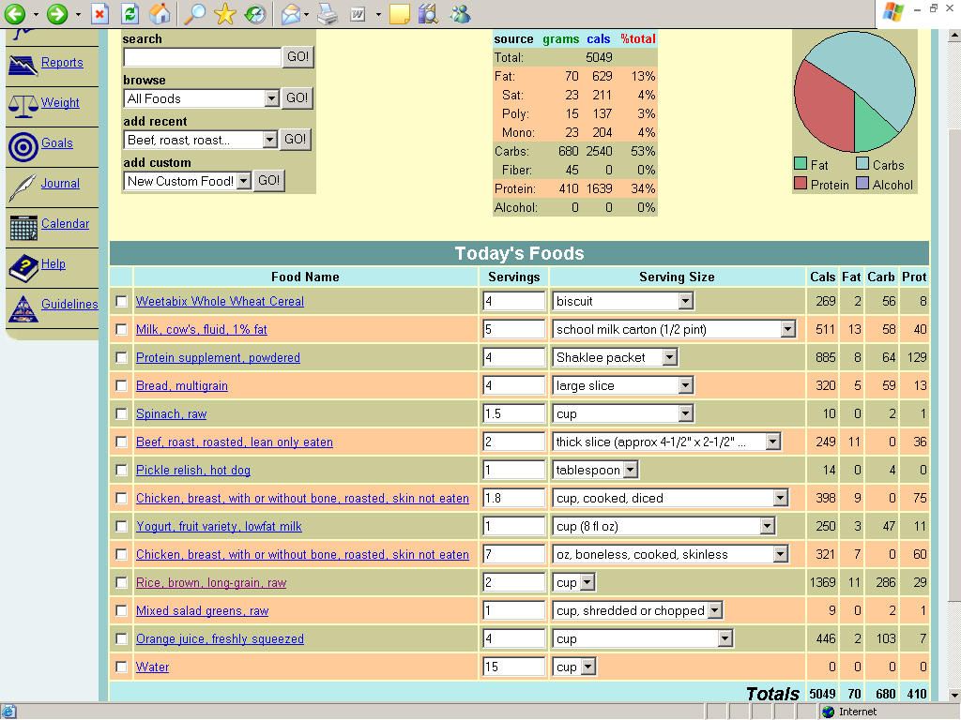Open the Guidelines food pyramid icon
This screenshot has height=720, width=961.
23,307
